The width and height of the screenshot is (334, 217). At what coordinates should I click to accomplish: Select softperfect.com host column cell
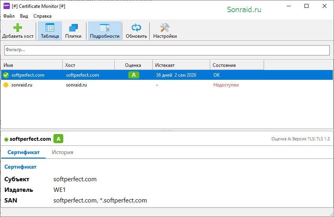pos(83,75)
